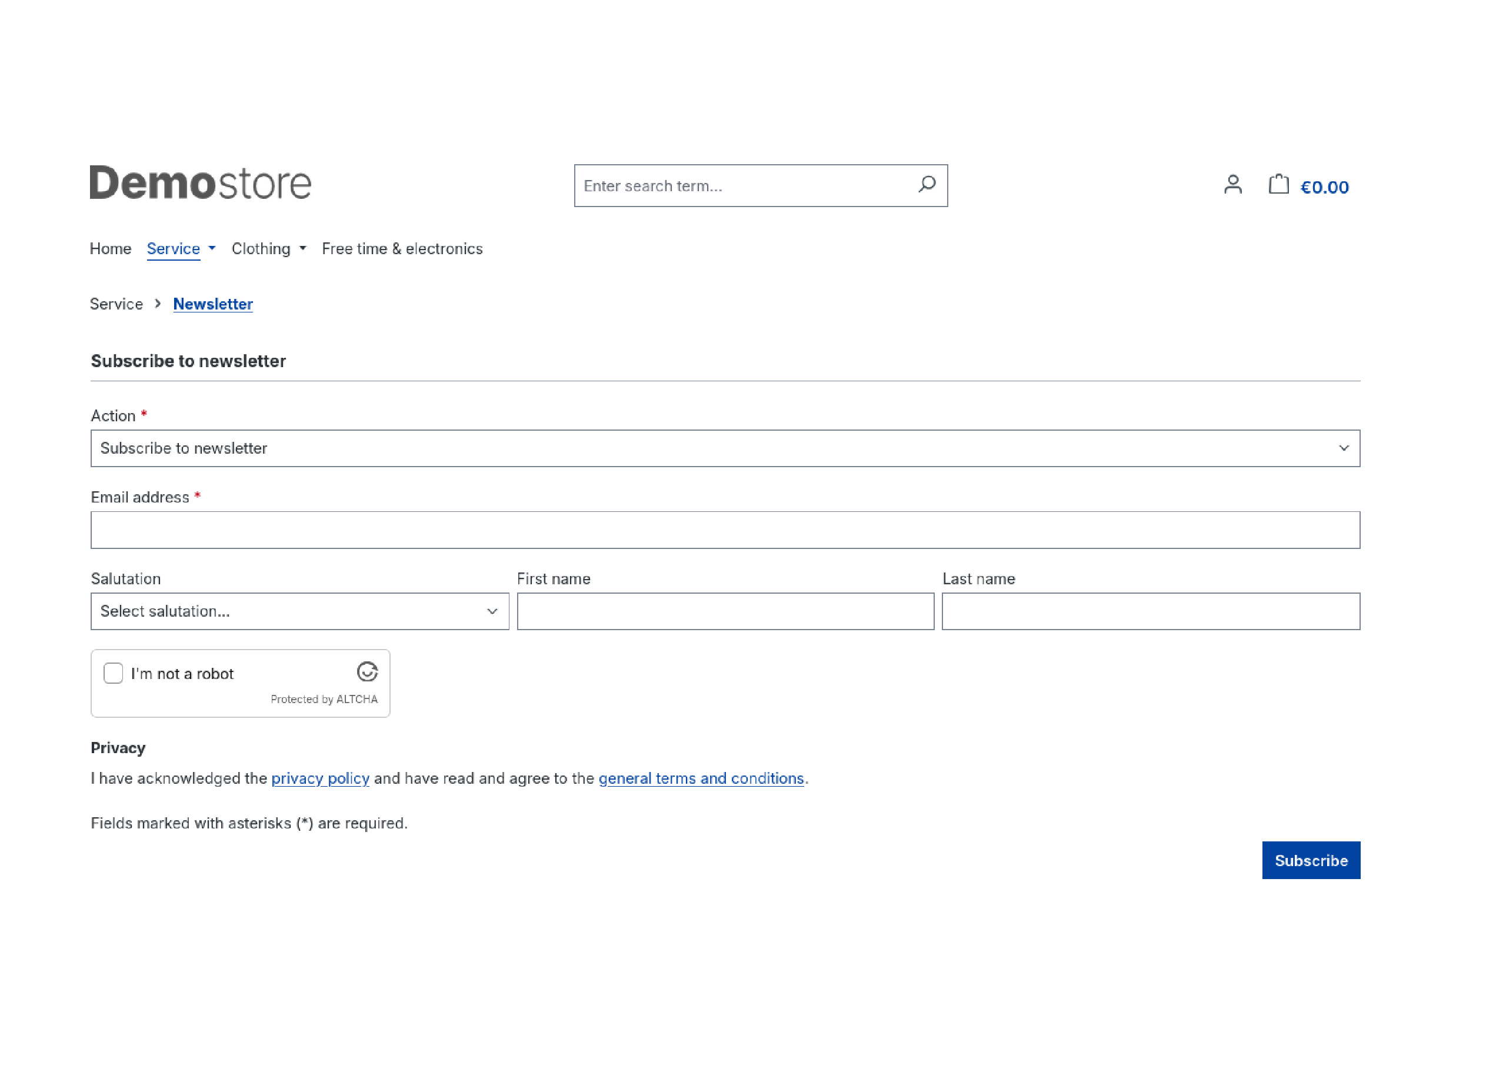Image resolution: width=1506 pixels, height=1065 pixels.
Task: Click into the First name field
Action: [725, 611]
